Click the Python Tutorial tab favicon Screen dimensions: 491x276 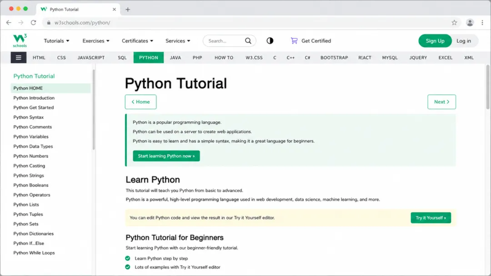[44, 10]
